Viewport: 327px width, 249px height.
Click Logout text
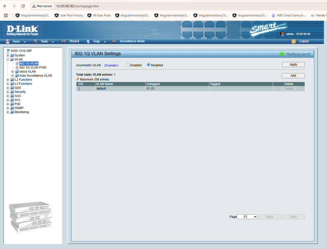click(x=304, y=41)
